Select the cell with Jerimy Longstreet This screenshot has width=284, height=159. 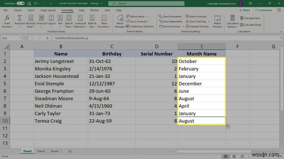click(x=61, y=61)
